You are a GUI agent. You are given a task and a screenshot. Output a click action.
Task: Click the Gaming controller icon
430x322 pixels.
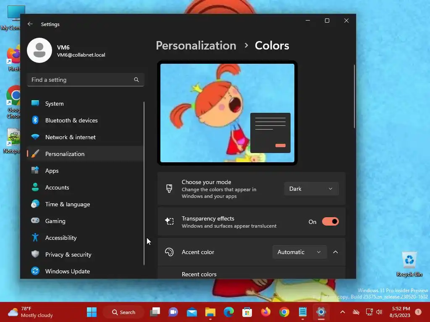(x=35, y=221)
